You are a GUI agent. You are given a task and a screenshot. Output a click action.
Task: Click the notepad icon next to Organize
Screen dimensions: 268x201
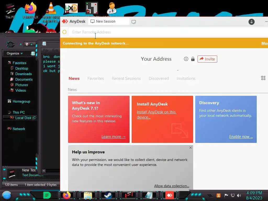pos(33,53)
